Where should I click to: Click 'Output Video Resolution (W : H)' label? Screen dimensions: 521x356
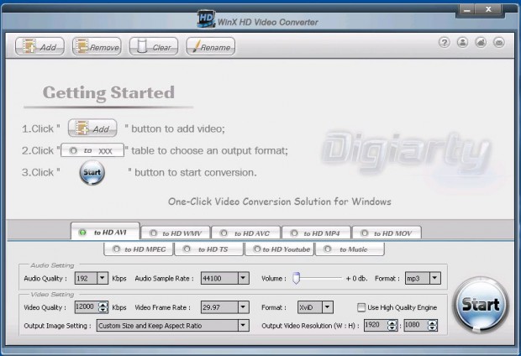pos(310,326)
